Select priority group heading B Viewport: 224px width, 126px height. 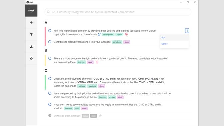click(46, 50)
